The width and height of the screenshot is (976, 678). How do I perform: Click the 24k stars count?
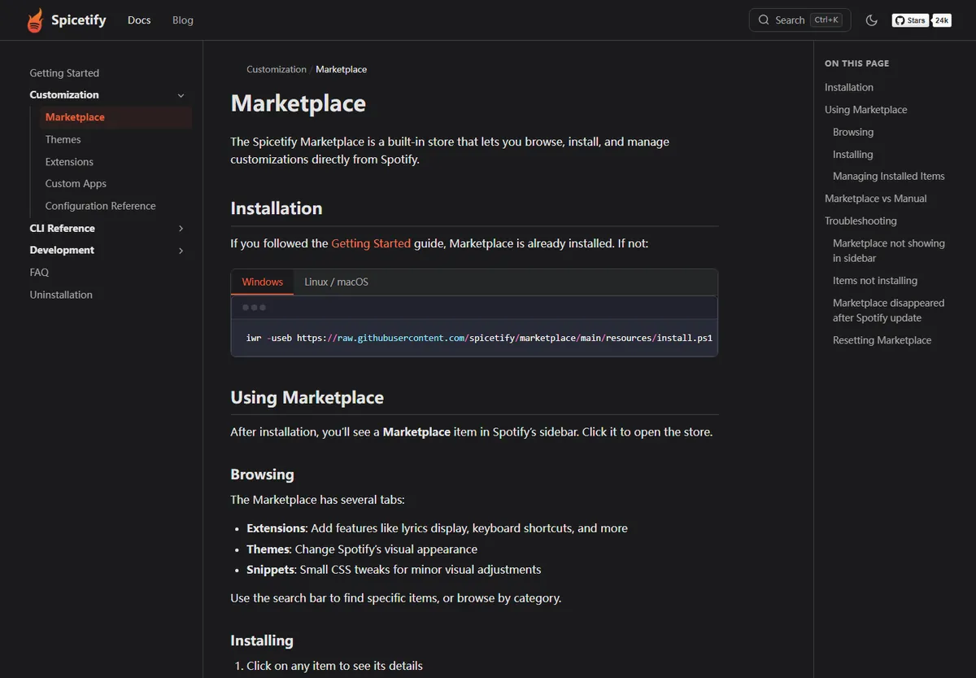(x=941, y=20)
